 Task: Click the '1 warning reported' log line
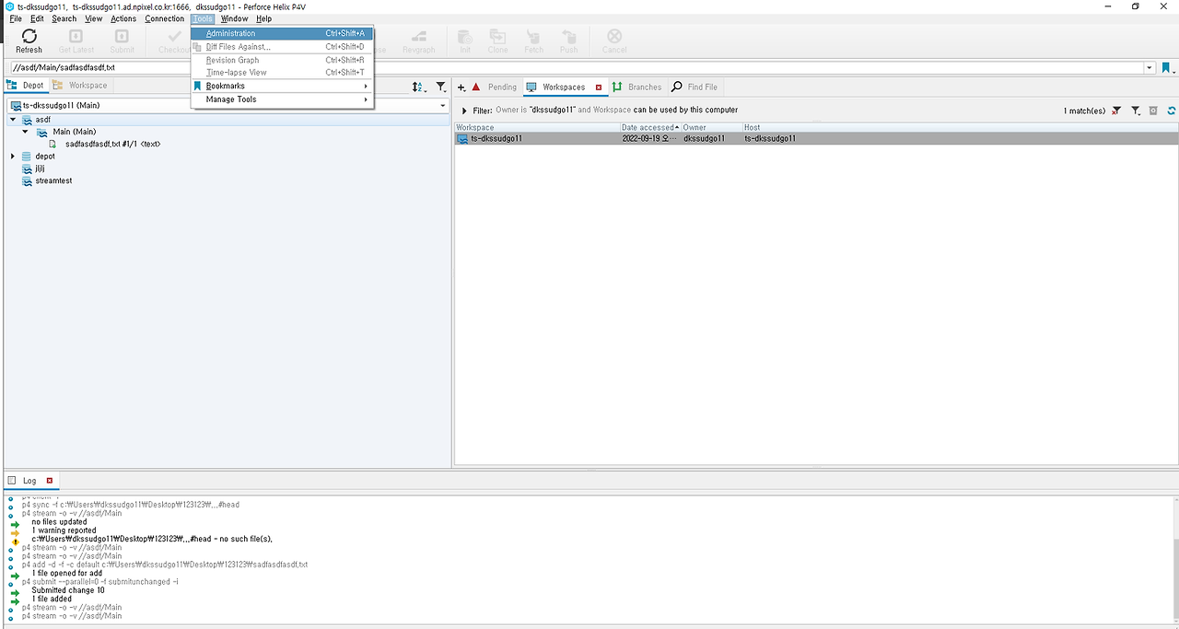pyautogui.click(x=64, y=530)
